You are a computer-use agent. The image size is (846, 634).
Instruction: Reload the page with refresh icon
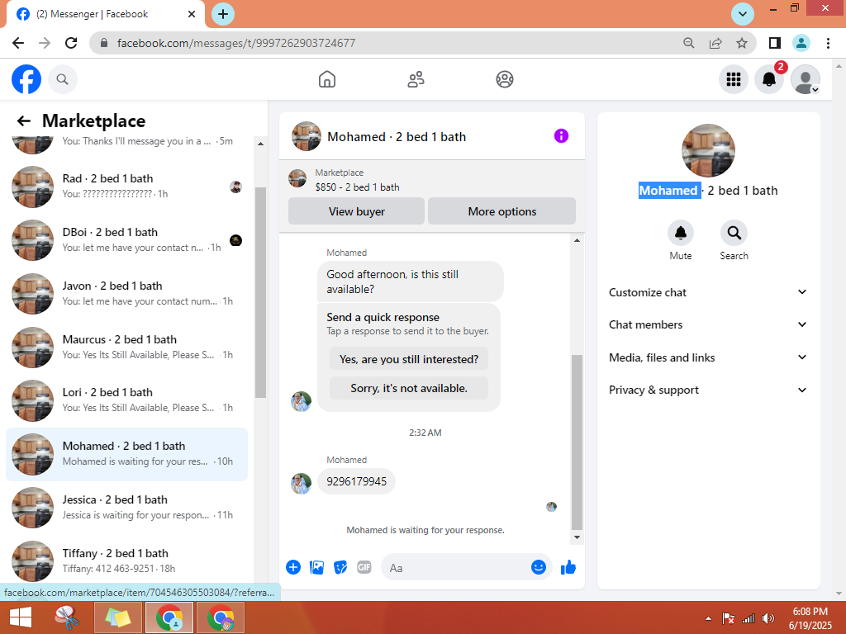[71, 43]
